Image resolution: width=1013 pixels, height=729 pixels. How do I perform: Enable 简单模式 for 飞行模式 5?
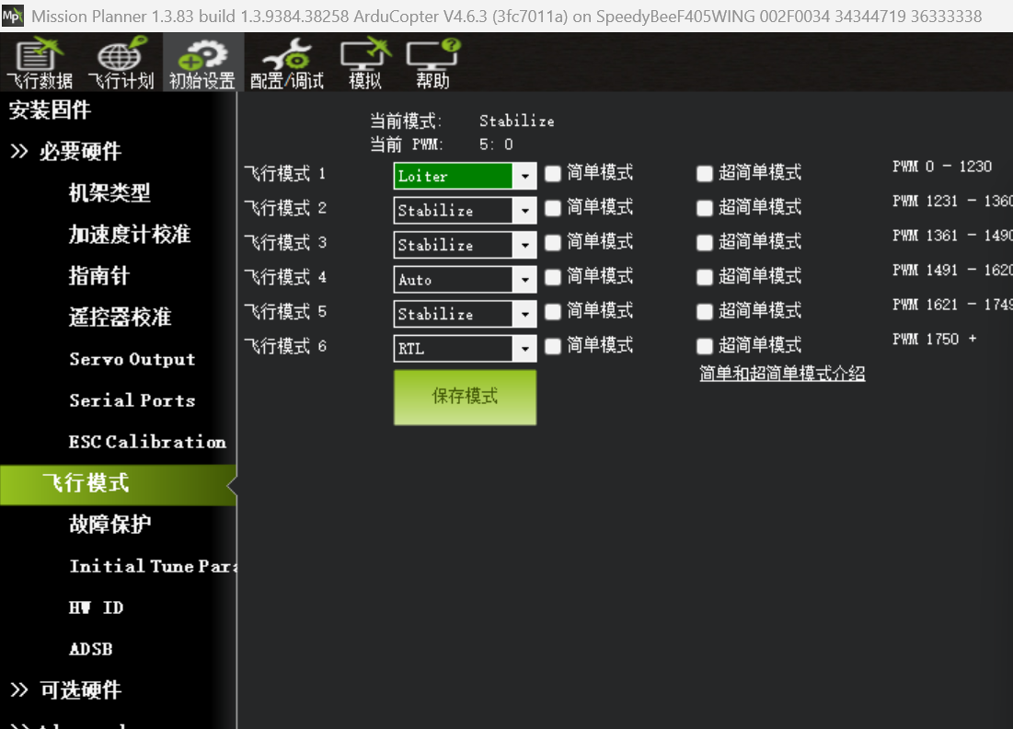552,312
